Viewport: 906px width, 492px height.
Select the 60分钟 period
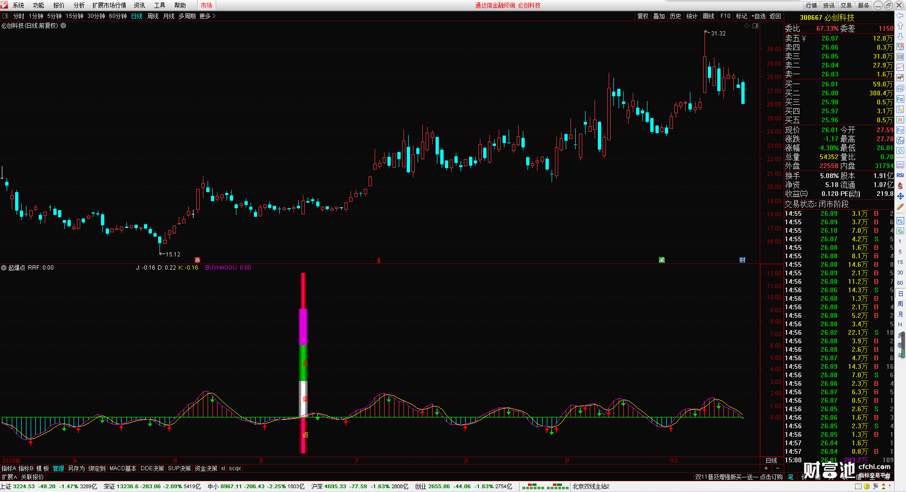tap(118, 16)
